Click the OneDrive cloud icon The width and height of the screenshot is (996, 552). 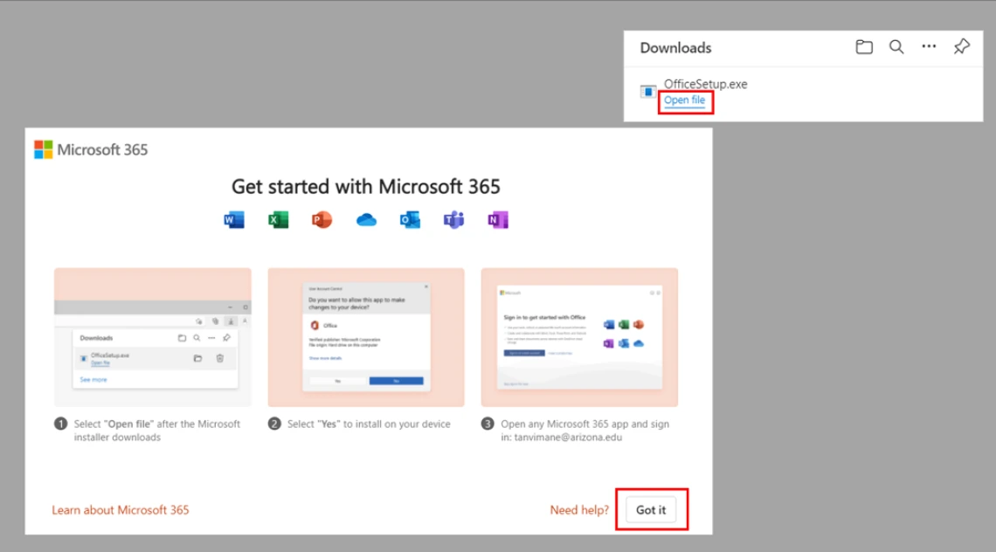tap(366, 220)
